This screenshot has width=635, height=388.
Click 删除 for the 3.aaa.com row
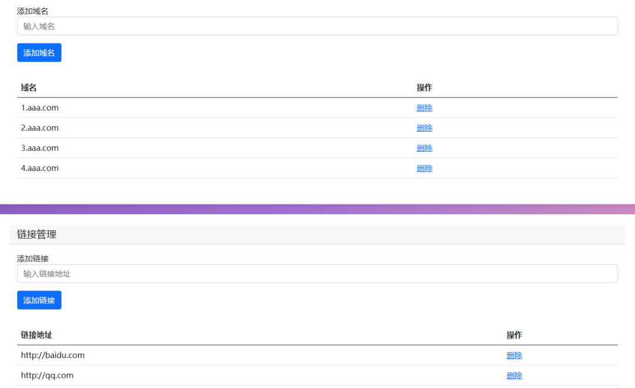[x=425, y=148]
